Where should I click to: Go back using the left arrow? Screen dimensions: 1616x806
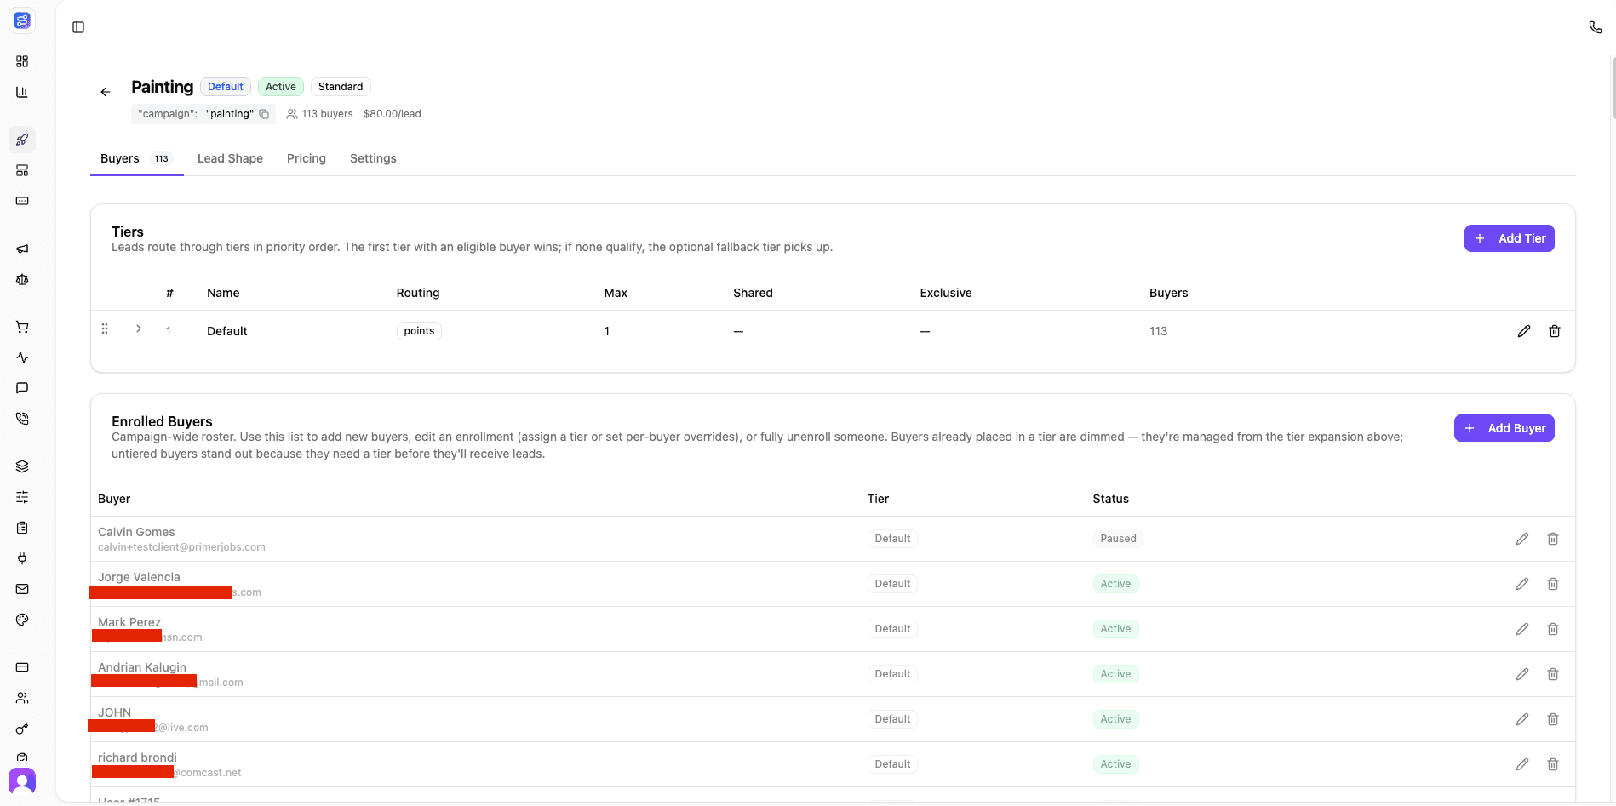click(x=106, y=92)
